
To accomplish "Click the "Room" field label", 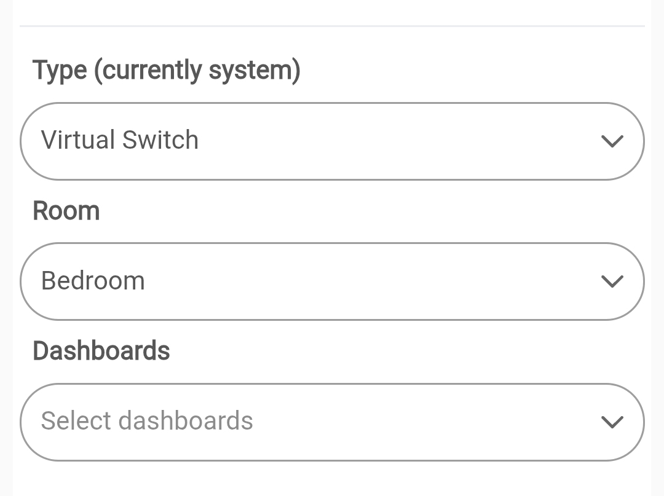I will (66, 211).
